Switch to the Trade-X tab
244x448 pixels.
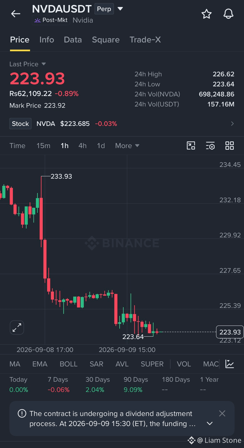pos(145,40)
